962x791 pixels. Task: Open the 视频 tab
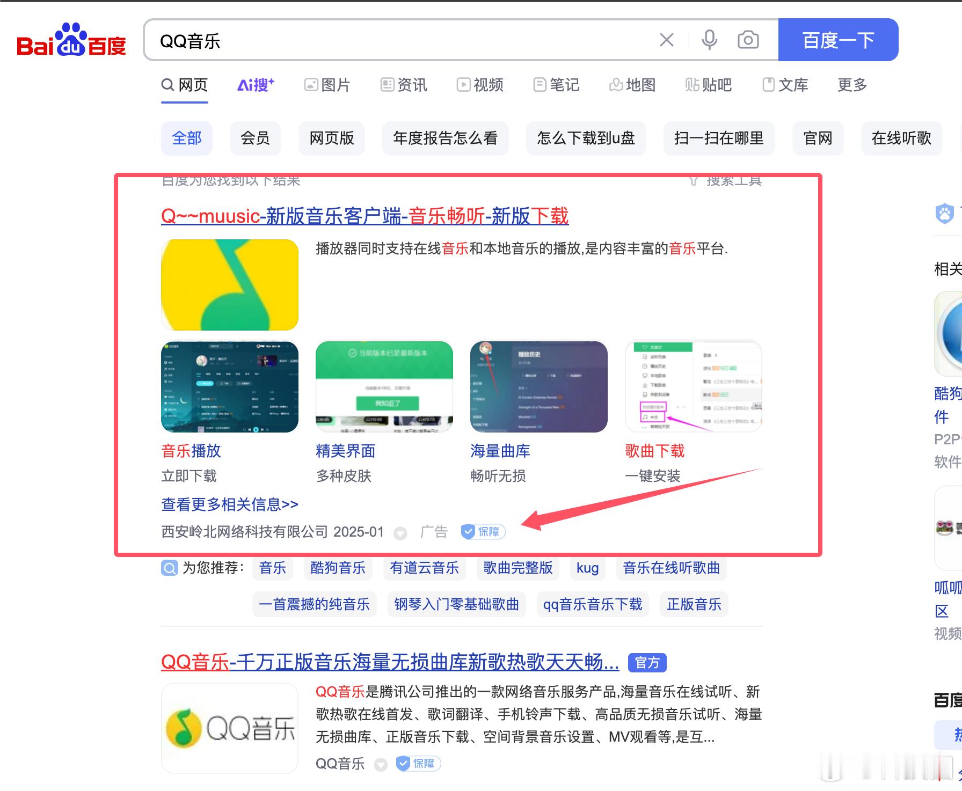480,85
